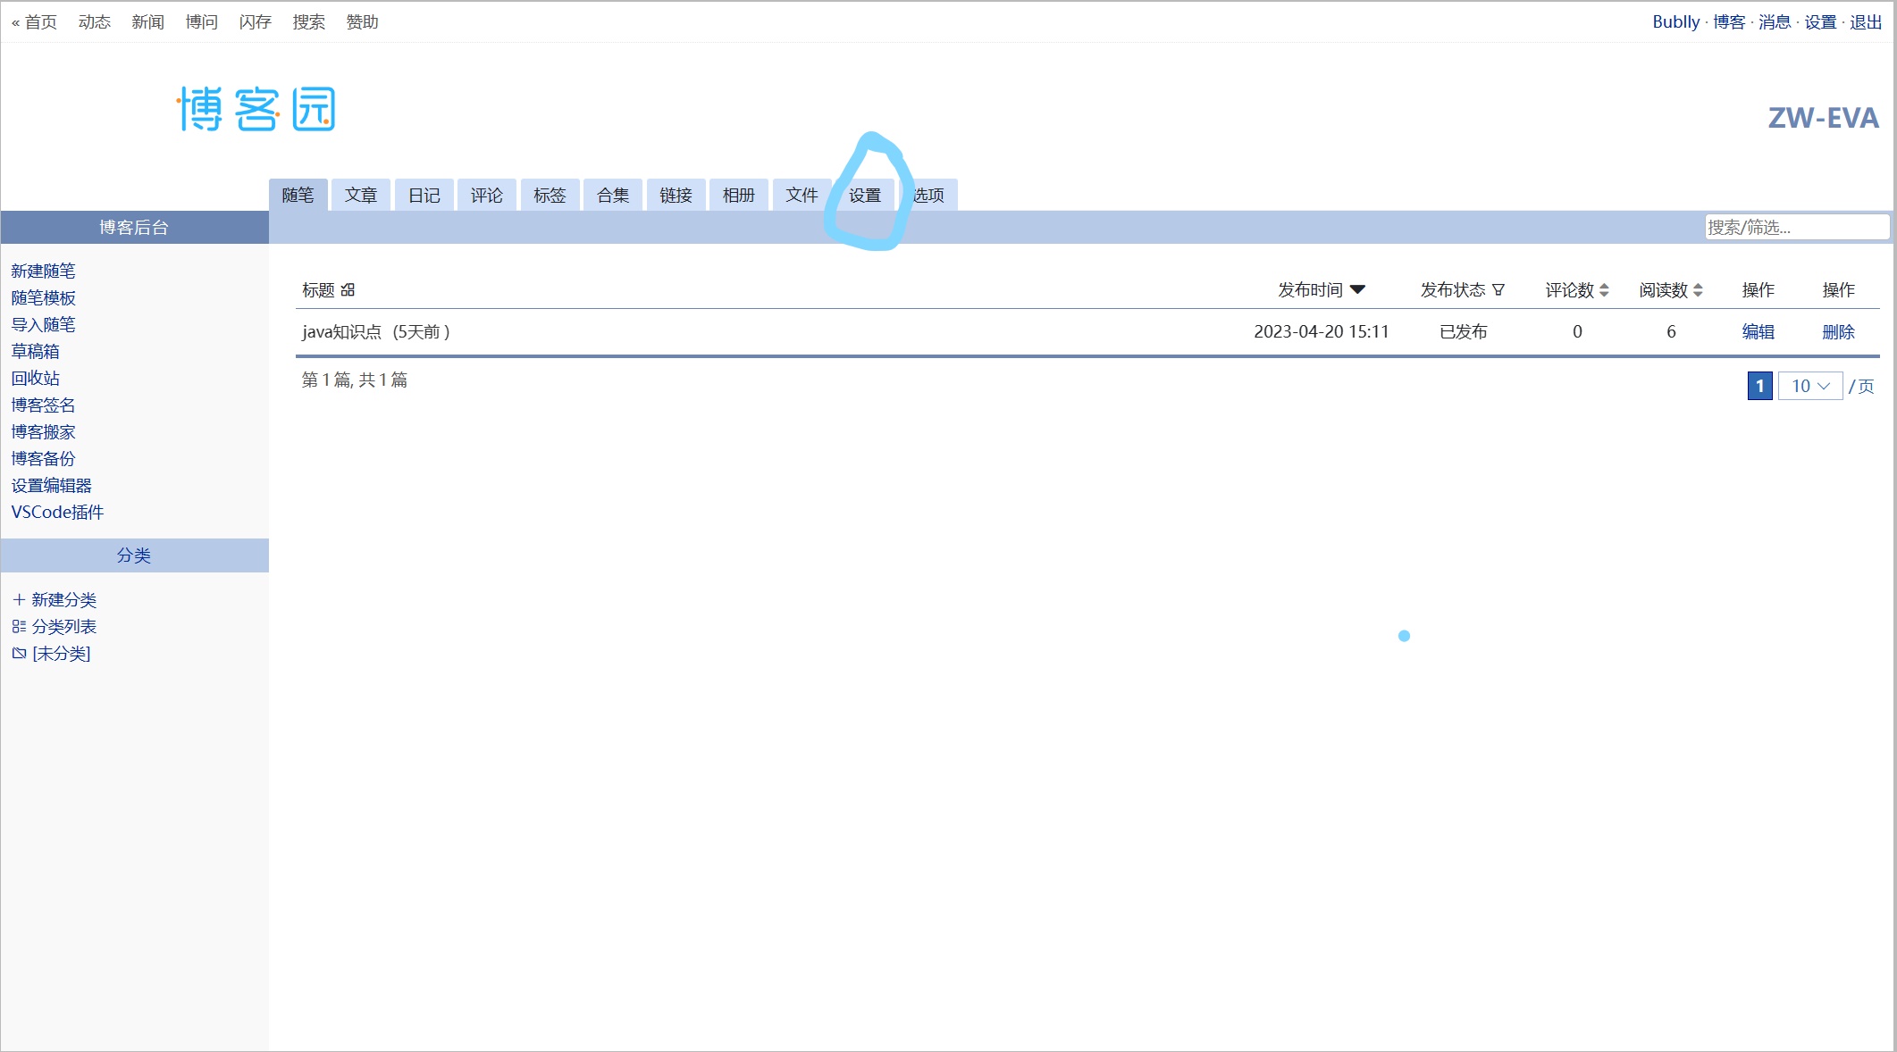This screenshot has width=1897, height=1052.
Task: Open 博问 in top navigation
Action: coord(201,21)
